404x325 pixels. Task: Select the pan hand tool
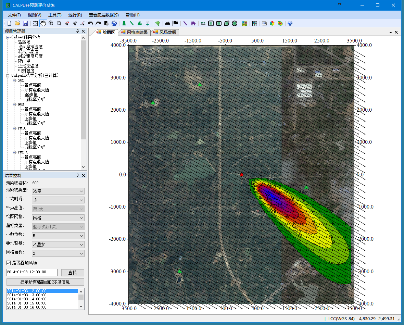[x=43, y=23]
